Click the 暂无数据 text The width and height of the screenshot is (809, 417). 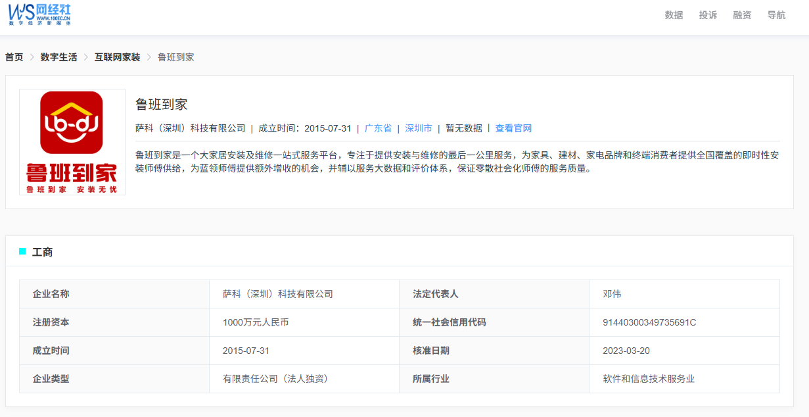point(464,128)
